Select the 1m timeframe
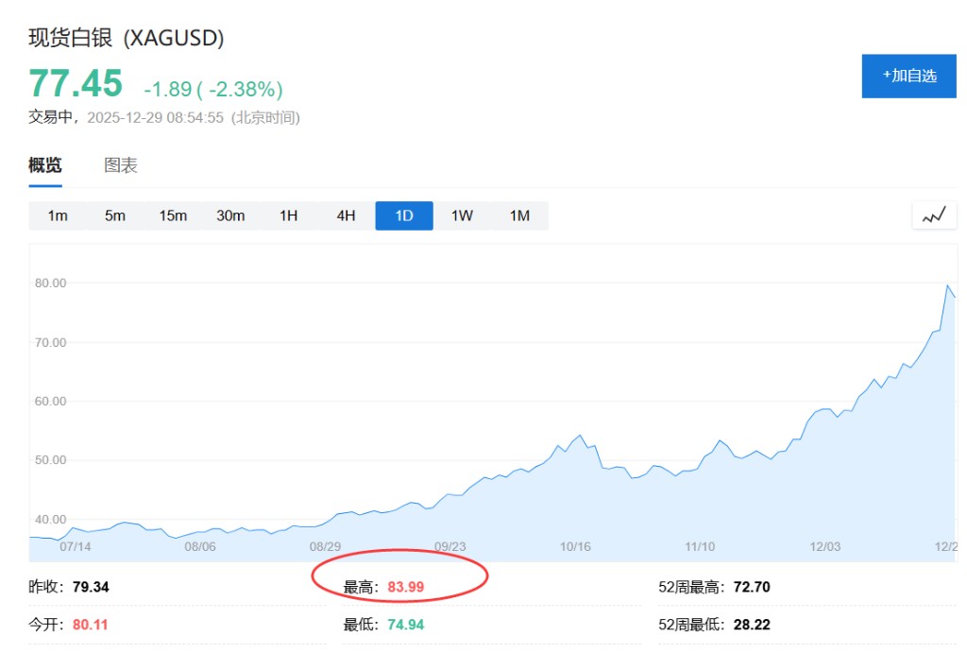The width and height of the screenshot is (967, 653). (58, 215)
